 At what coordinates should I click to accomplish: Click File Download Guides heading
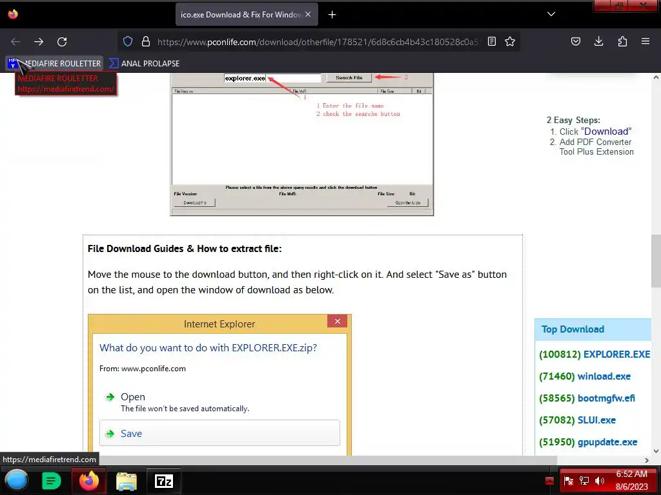click(185, 248)
